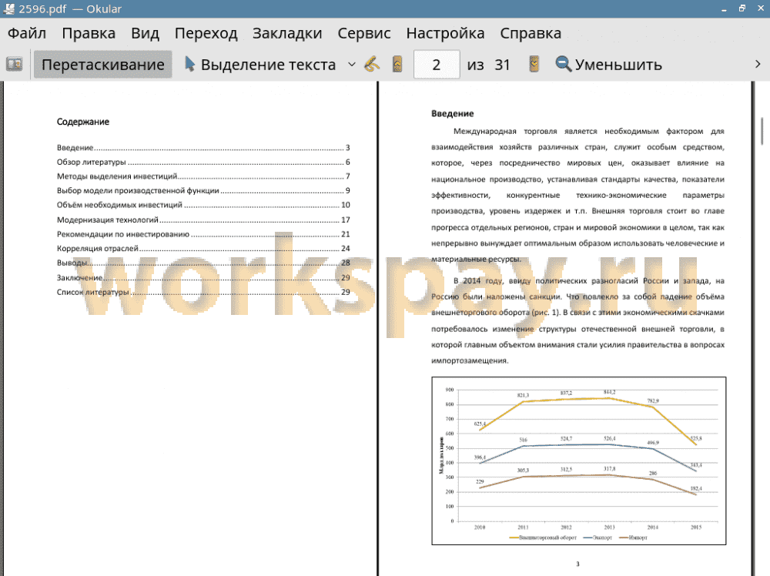The width and height of the screenshot is (770, 576).
Task: Select contents entry Выводы
Action: click(x=203, y=263)
